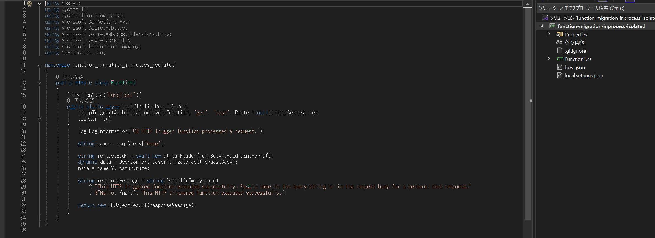This screenshot has height=238, width=655.
Task: Click the word namespace on line 11
Action: click(58, 65)
